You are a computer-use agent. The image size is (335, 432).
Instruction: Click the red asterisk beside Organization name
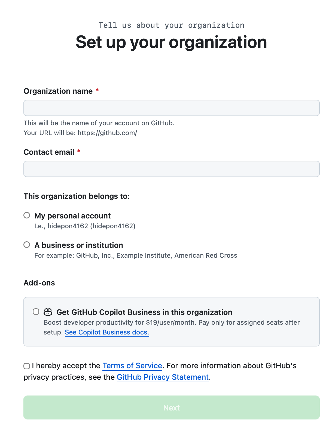pyautogui.click(x=97, y=90)
